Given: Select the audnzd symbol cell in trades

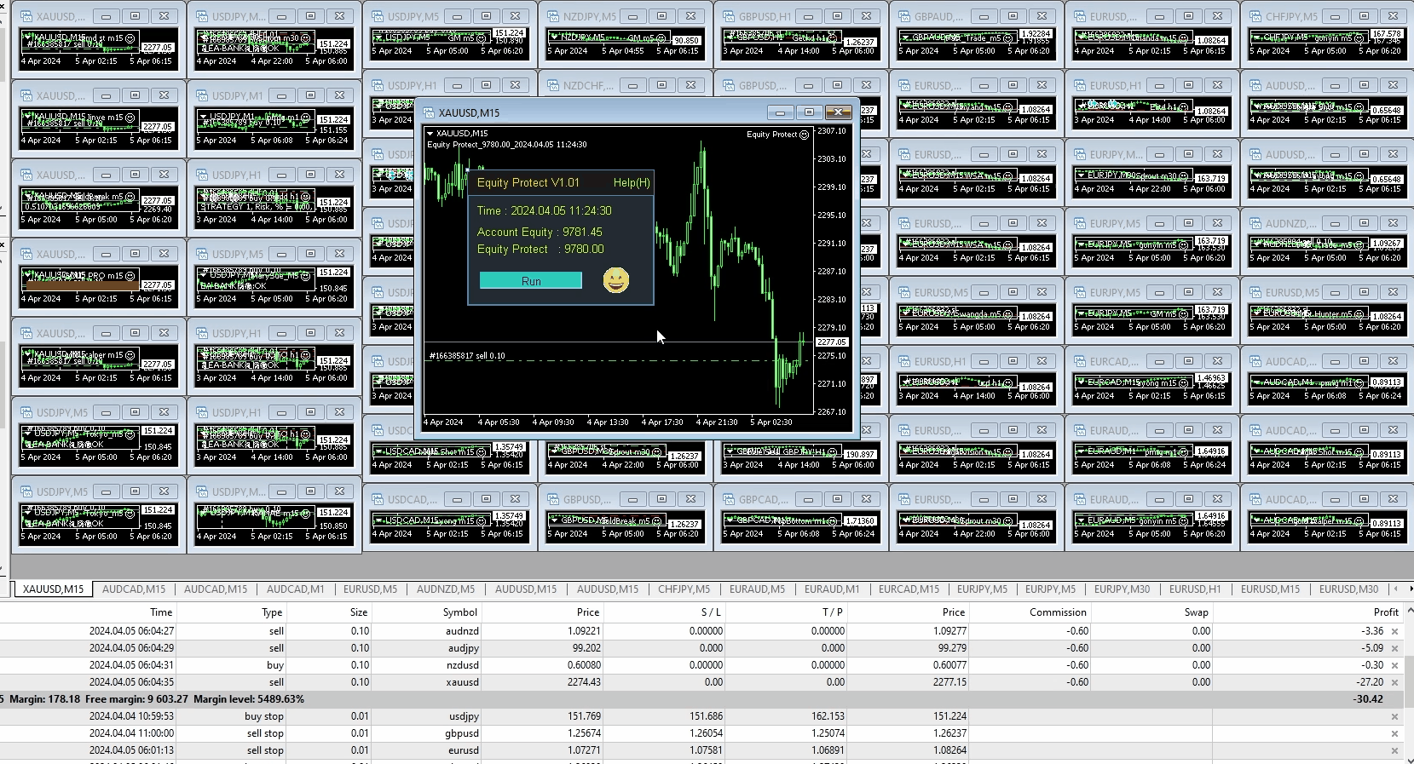Looking at the screenshot, I should 462,631.
